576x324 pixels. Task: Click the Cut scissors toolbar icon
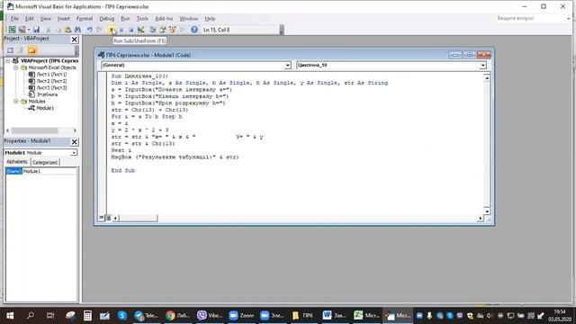click(x=48, y=30)
